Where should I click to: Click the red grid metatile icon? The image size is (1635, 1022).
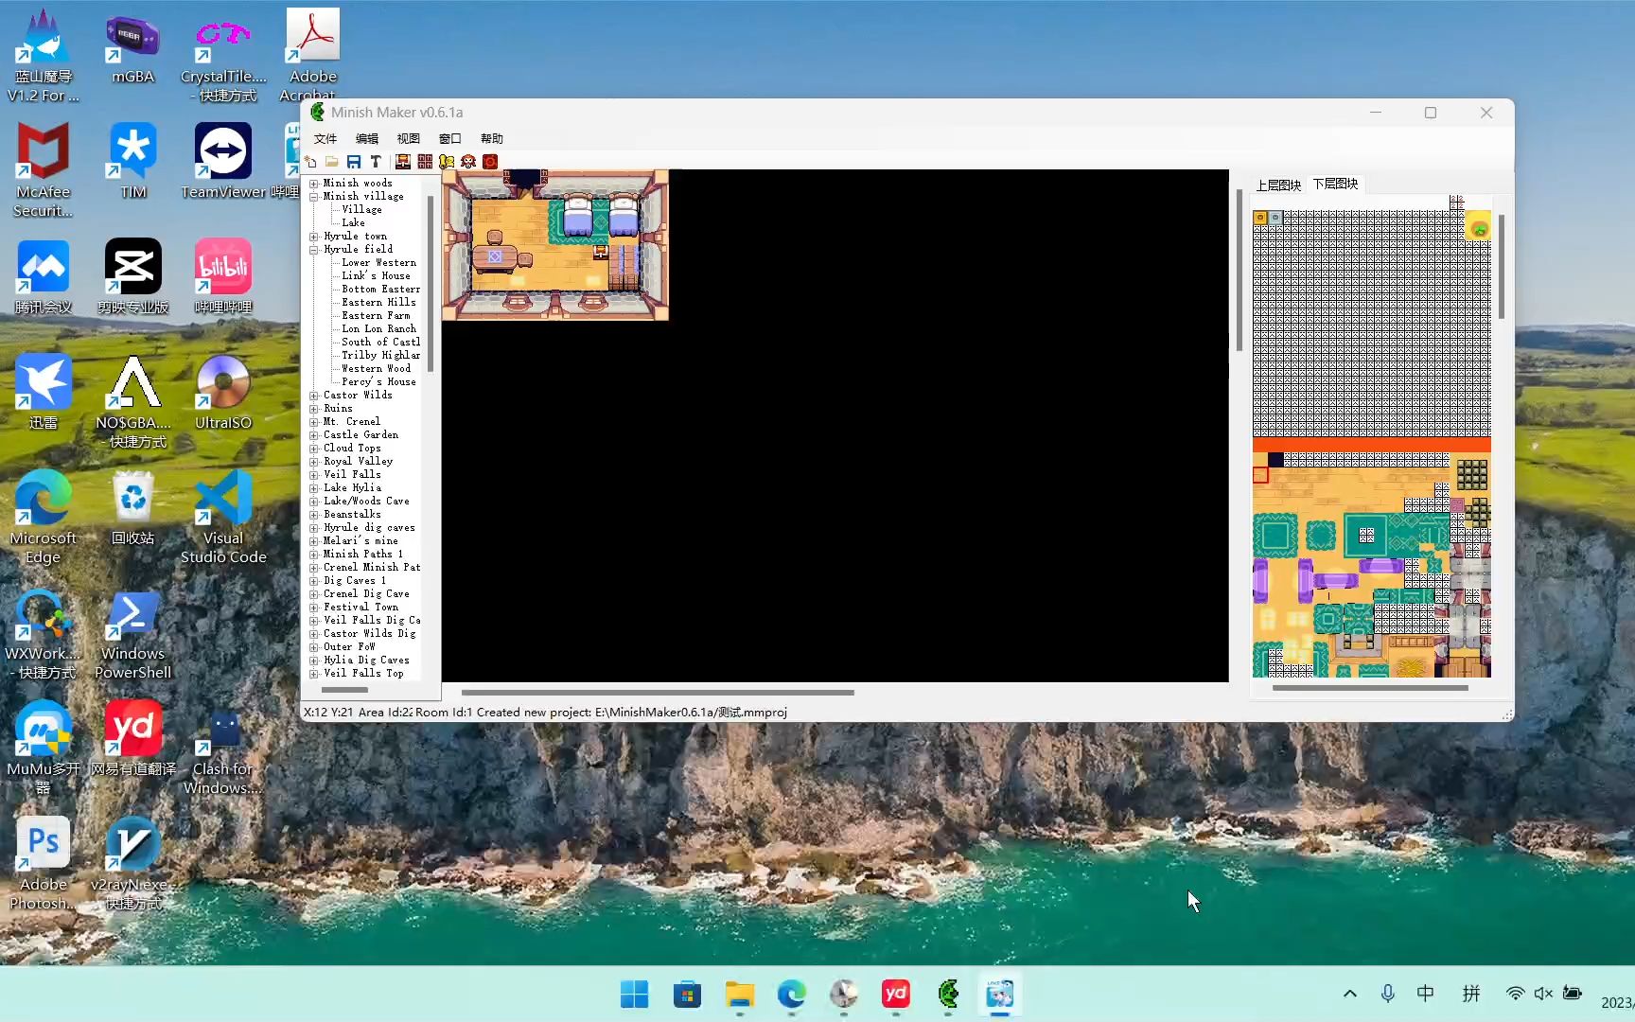pyautogui.click(x=425, y=162)
